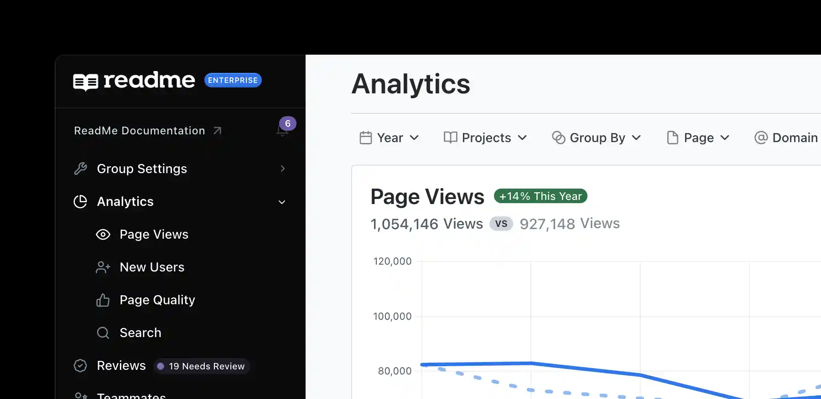Select New Users in the sidebar
The image size is (821, 399).
pyautogui.click(x=152, y=267)
